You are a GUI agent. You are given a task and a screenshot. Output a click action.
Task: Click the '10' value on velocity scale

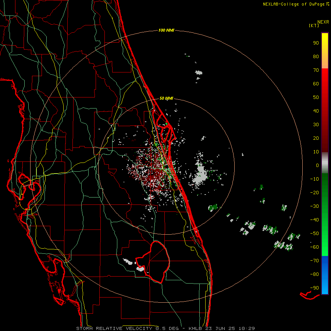click(316, 152)
